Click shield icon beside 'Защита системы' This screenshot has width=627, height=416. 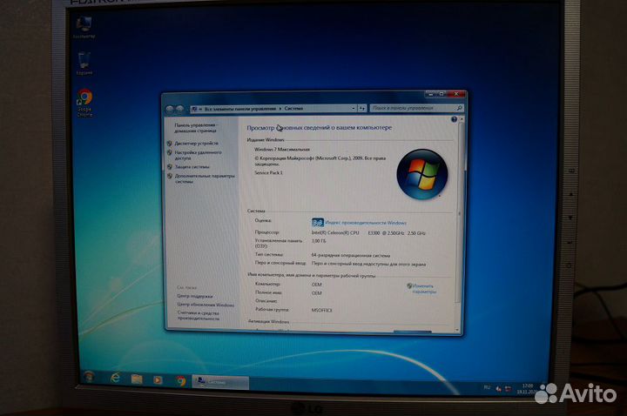point(170,166)
